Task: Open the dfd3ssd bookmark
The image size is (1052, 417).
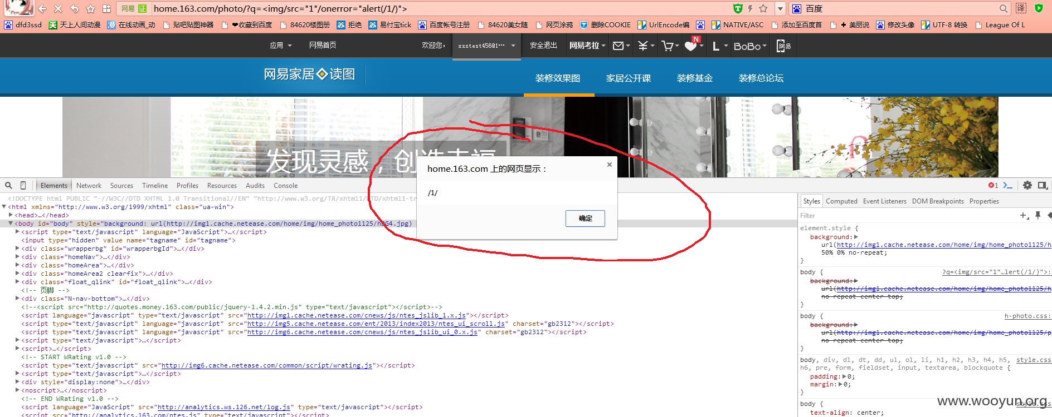Action: pyautogui.click(x=23, y=25)
